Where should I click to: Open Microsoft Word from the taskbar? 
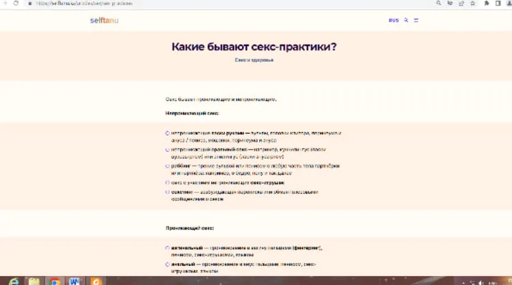[x=74, y=280]
